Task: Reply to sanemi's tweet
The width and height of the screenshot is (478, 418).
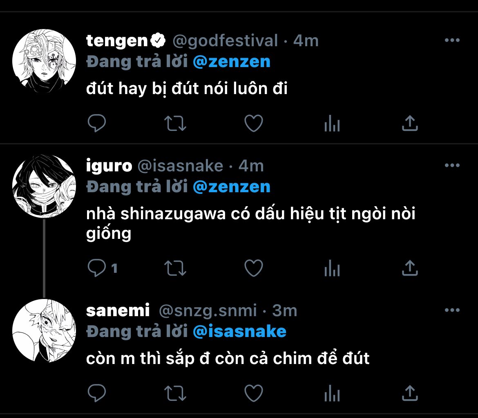Action: pyautogui.click(x=97, y=393)
